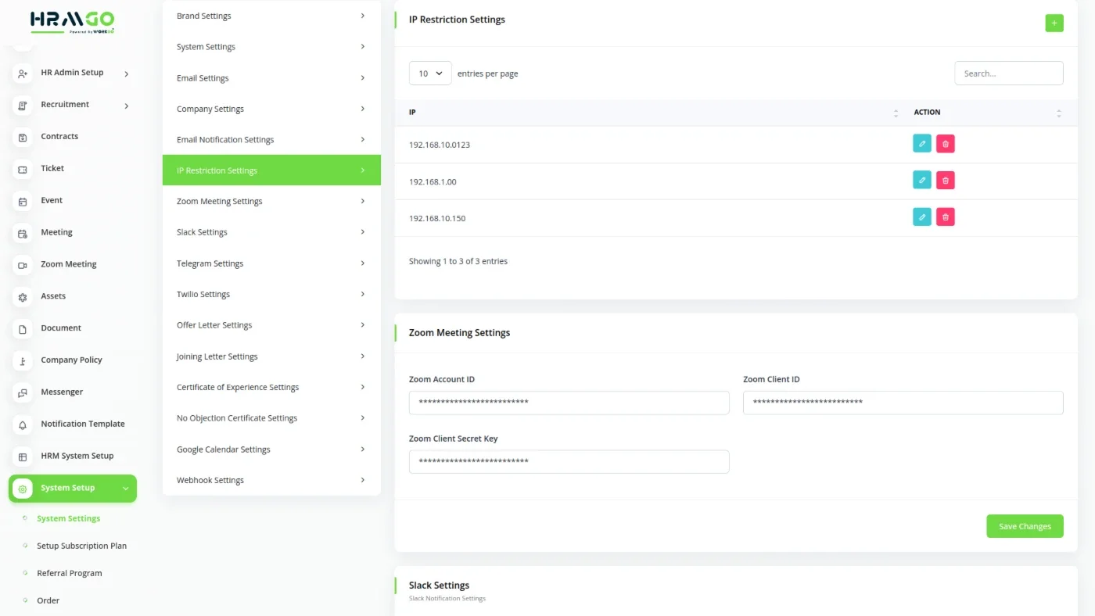Image resolution: width=1095 pixels, height=616 pixels.
Task: Click the Assets gear icon
Action: point(23,298)
